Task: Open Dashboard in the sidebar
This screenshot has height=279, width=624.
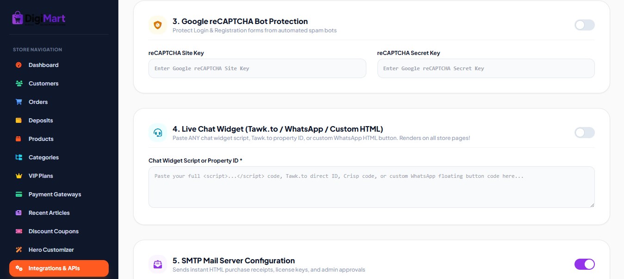Action: tap(59, 65)
